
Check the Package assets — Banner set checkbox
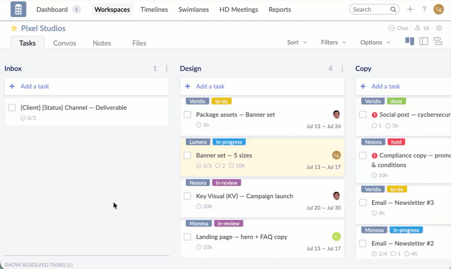(x=187, y=114)
